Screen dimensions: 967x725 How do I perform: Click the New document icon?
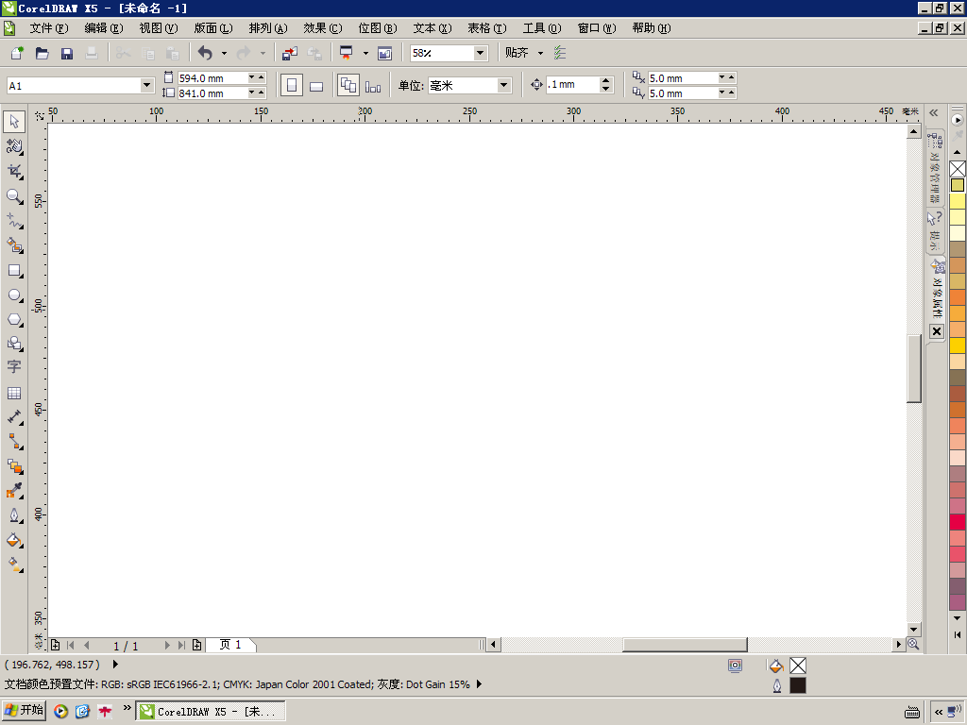click(x=17, y=53)
